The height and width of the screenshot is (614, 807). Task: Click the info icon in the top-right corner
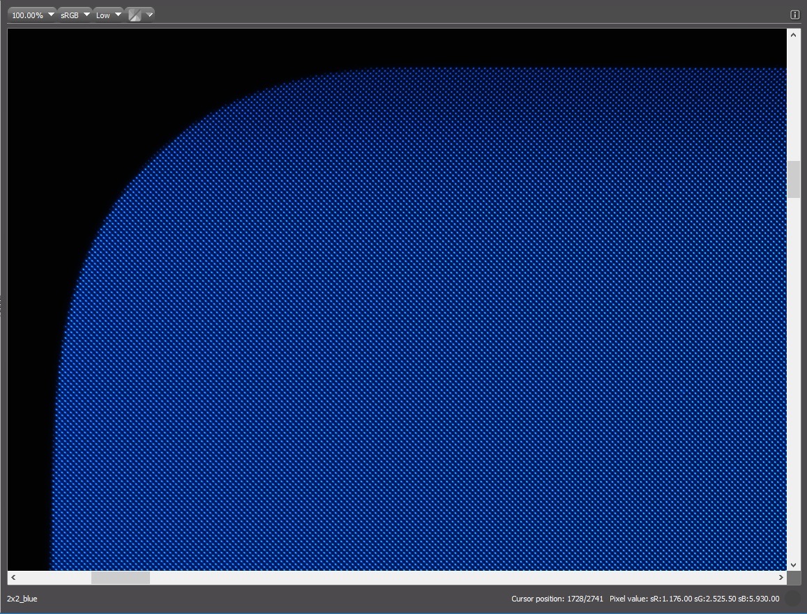(x=794, y=15)
